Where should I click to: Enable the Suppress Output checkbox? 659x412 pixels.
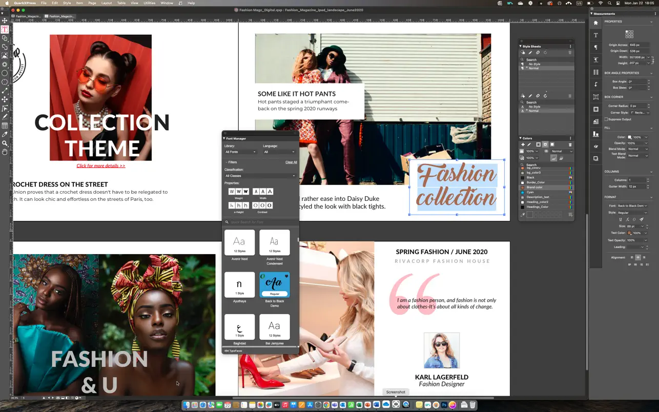(x=606, y=119)
